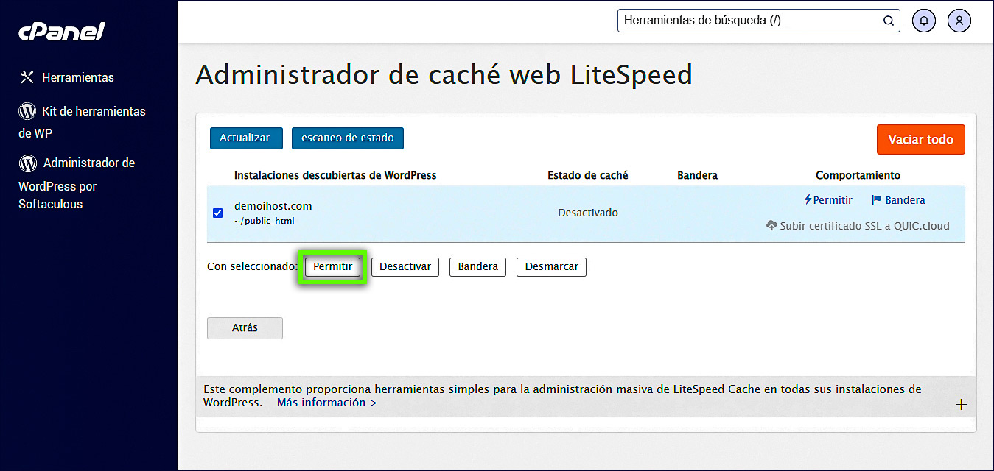The width and height of the screenshot is (994, 471).
Task: Open Herramientas in the sidebar
Action: tap(79, 77)
